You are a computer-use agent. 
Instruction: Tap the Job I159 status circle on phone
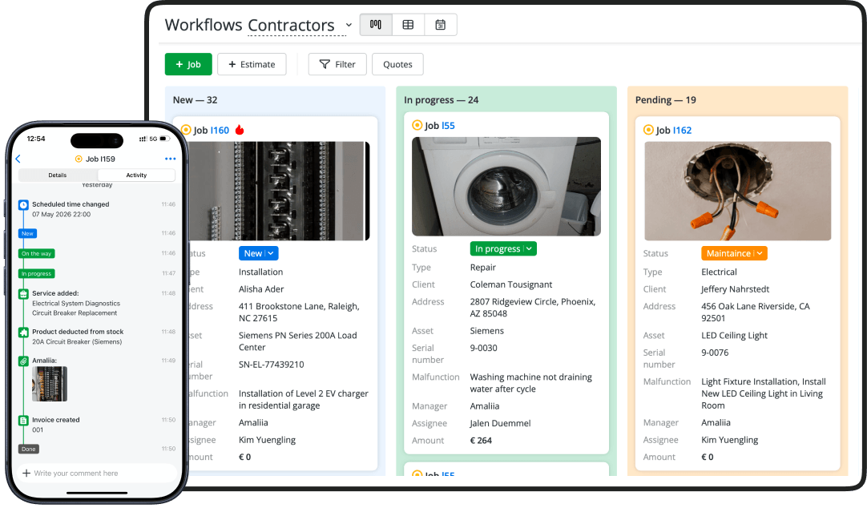(79, 159)
